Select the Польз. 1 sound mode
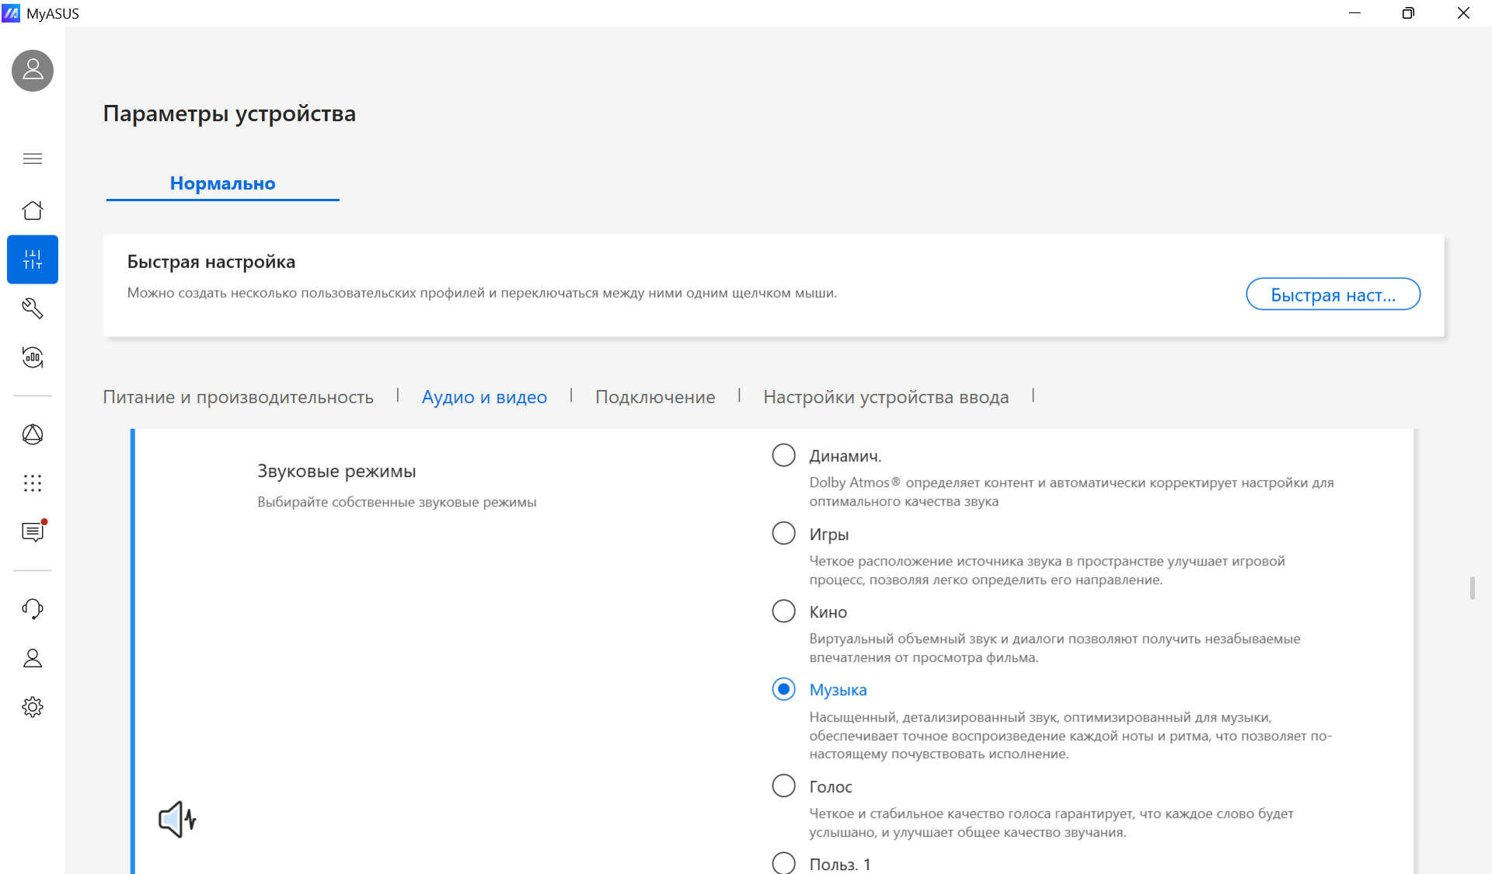1492x874 pixels. (x=783, y=863)
